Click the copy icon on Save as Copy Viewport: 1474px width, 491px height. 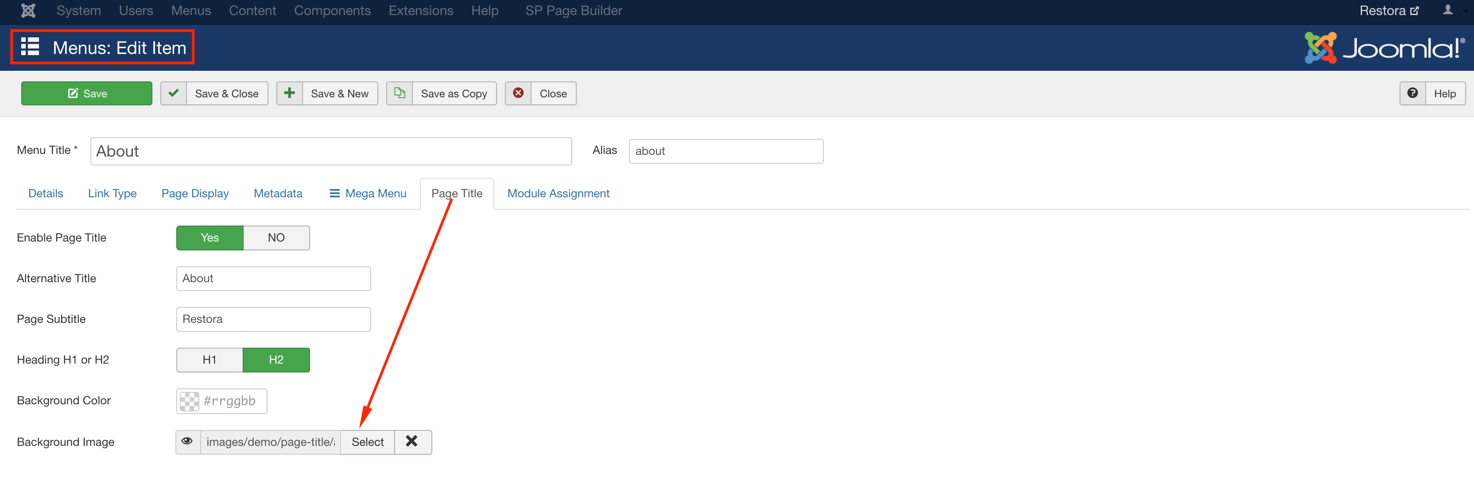coord(400,93)
